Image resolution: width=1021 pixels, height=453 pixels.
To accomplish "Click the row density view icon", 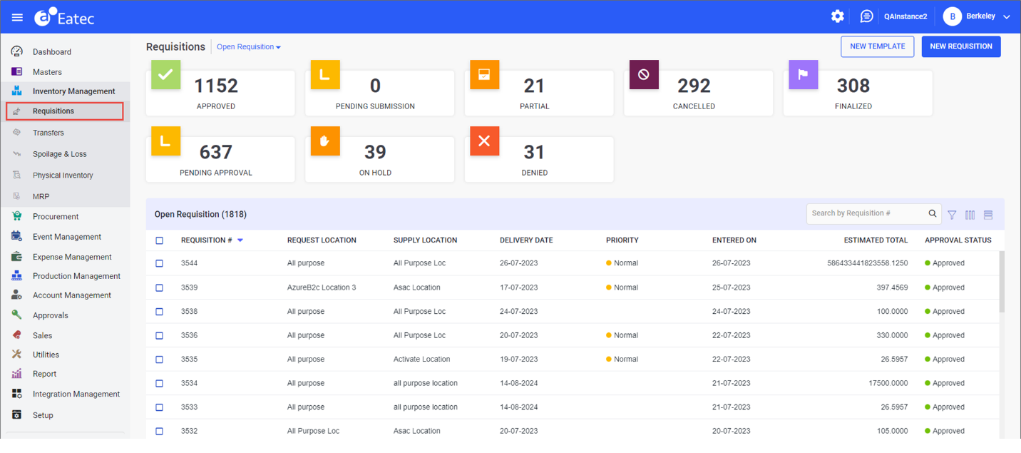I will pyautogui.click(x=988, y=215).
